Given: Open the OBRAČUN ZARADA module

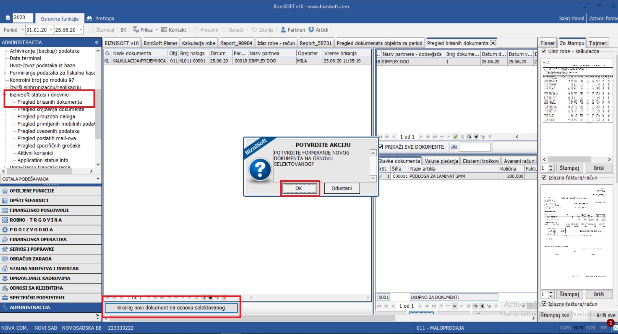Looking at the screenshot, I should point(51,259).
